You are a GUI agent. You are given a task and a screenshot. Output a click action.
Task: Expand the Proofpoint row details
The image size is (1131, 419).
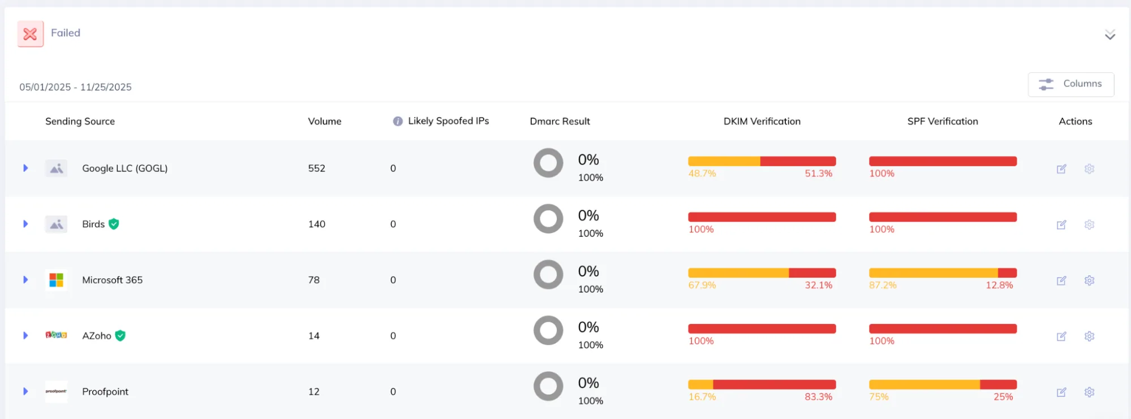[25, 391]
